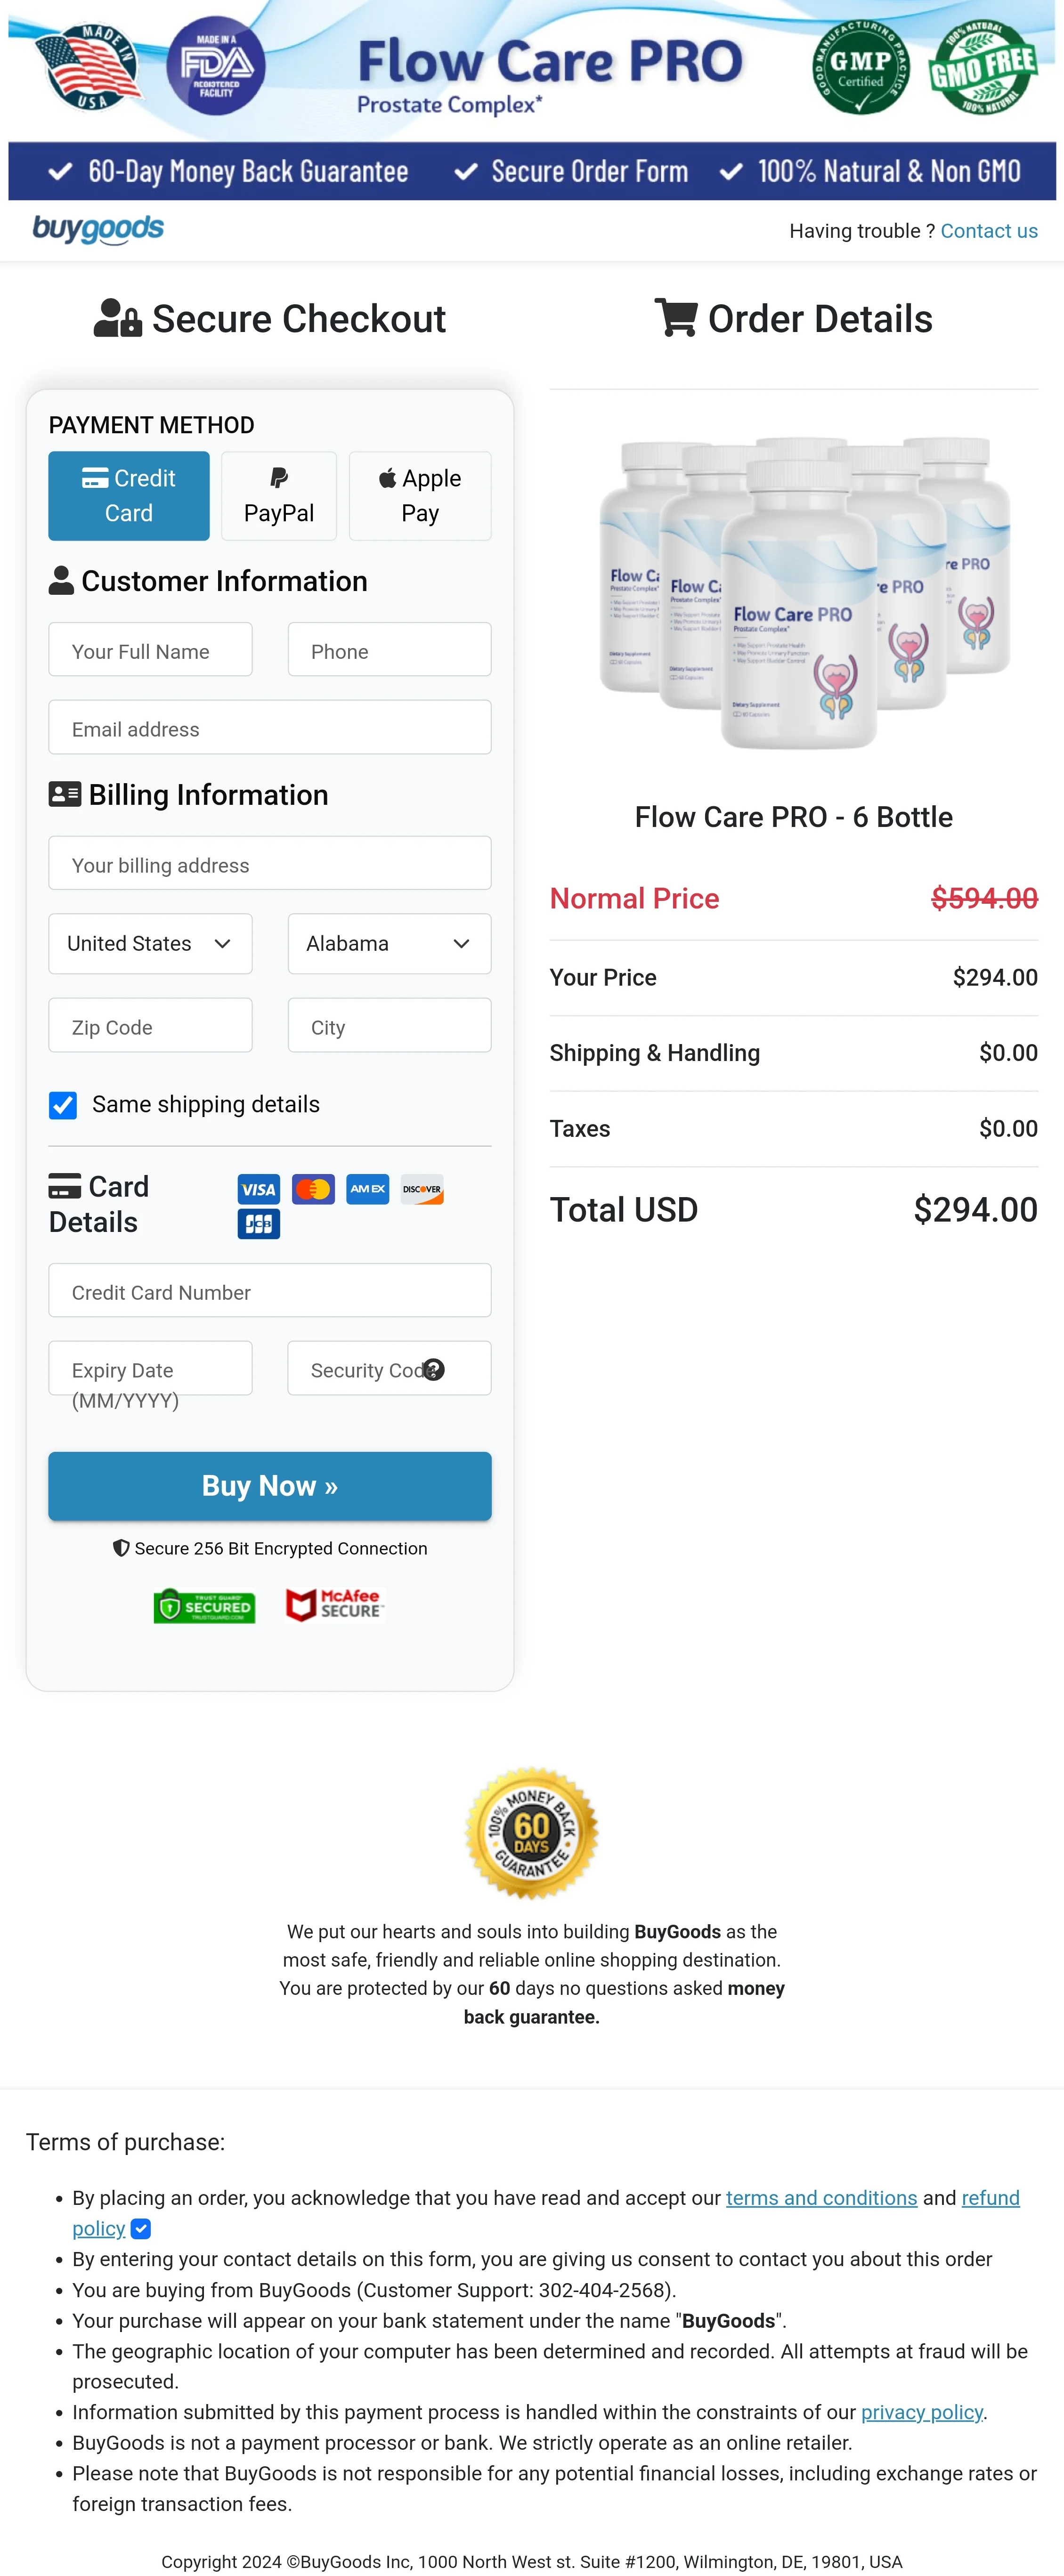Select Apple Pay payment method
This screenshot has height=2576, width=1064.
click(x=419, y=495)
